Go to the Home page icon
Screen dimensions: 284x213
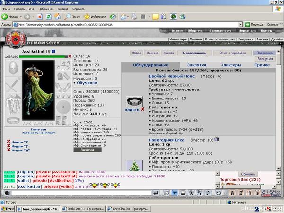pyautogui.click(x=57, y=17)
